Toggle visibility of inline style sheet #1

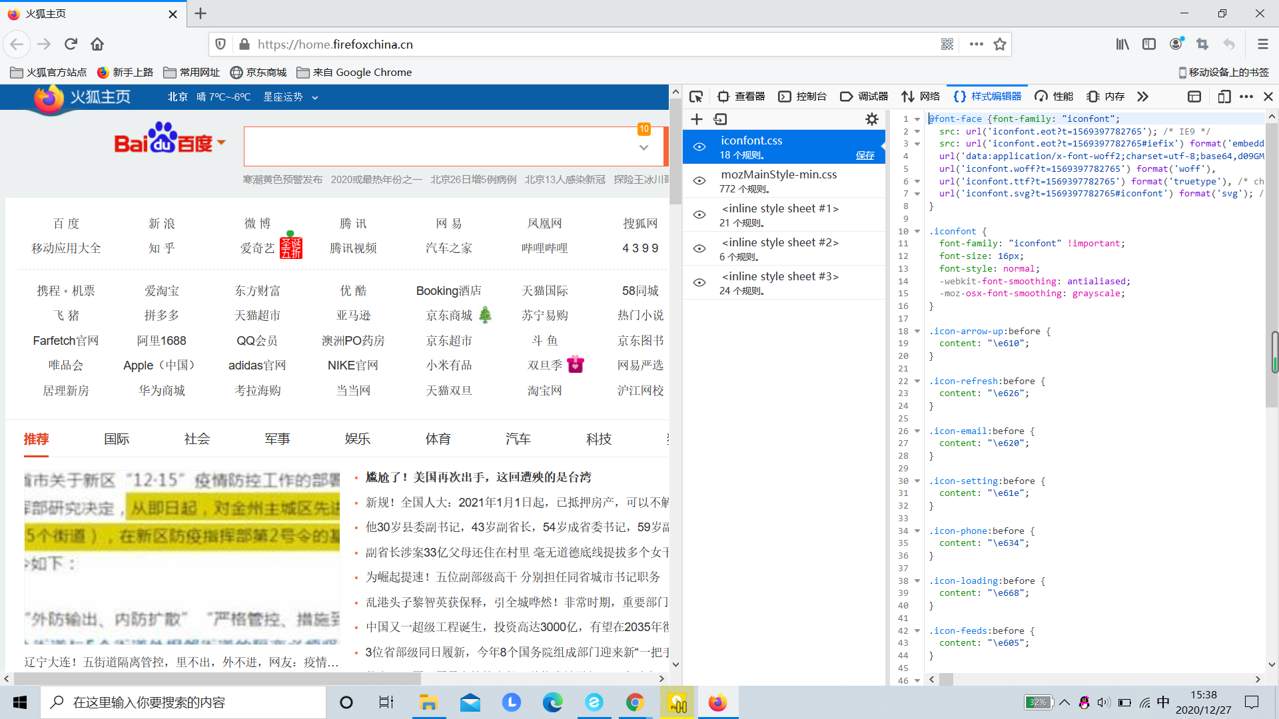click(x=699, y=214)
